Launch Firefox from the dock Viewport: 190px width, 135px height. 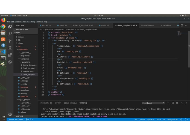click(x=3, y=20)
